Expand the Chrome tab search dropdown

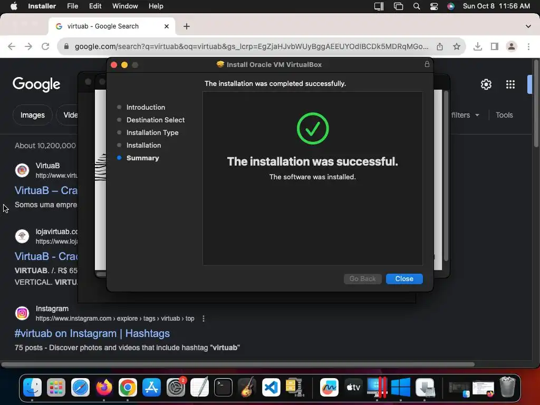[528, 26]
